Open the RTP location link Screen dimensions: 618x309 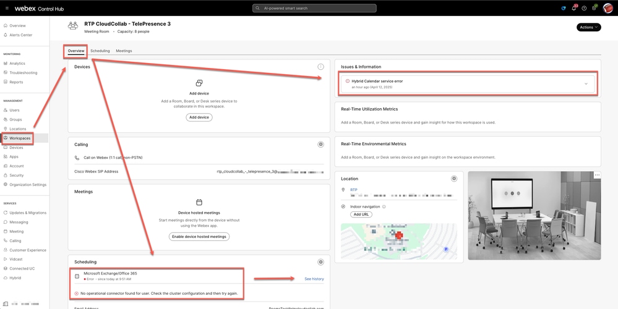(354, 190)
